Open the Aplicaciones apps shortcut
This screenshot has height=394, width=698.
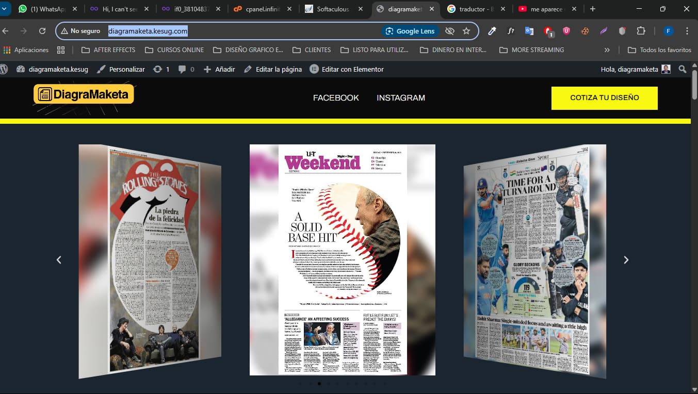pyautogui.click(x=26, y=50)
